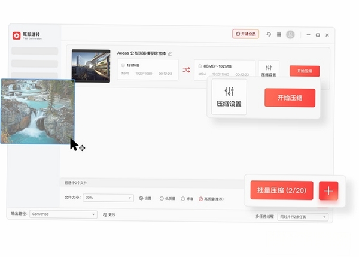Screen dimensions: 359x257
Task: Click the output 88MB~102MB info box
Action: point(224,70)
